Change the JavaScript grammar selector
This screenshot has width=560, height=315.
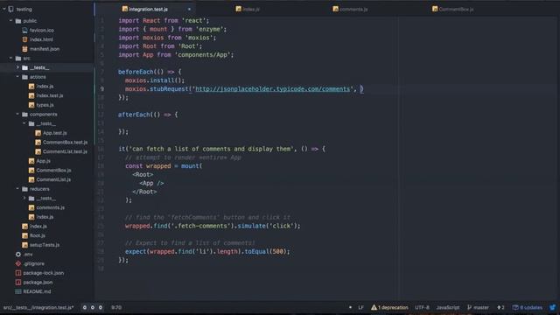tap(447, 307)
